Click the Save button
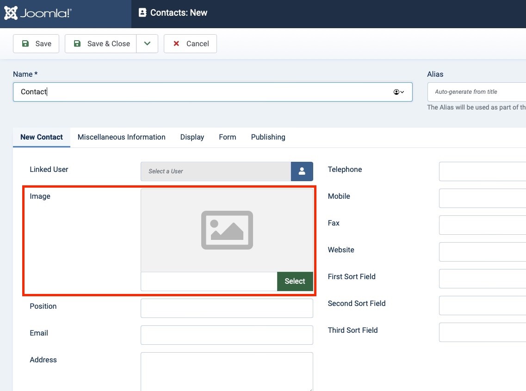526x391 pixels. (36, 43)
